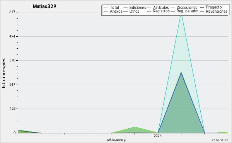Click the red Reversiones legend color line

point(202,12)
